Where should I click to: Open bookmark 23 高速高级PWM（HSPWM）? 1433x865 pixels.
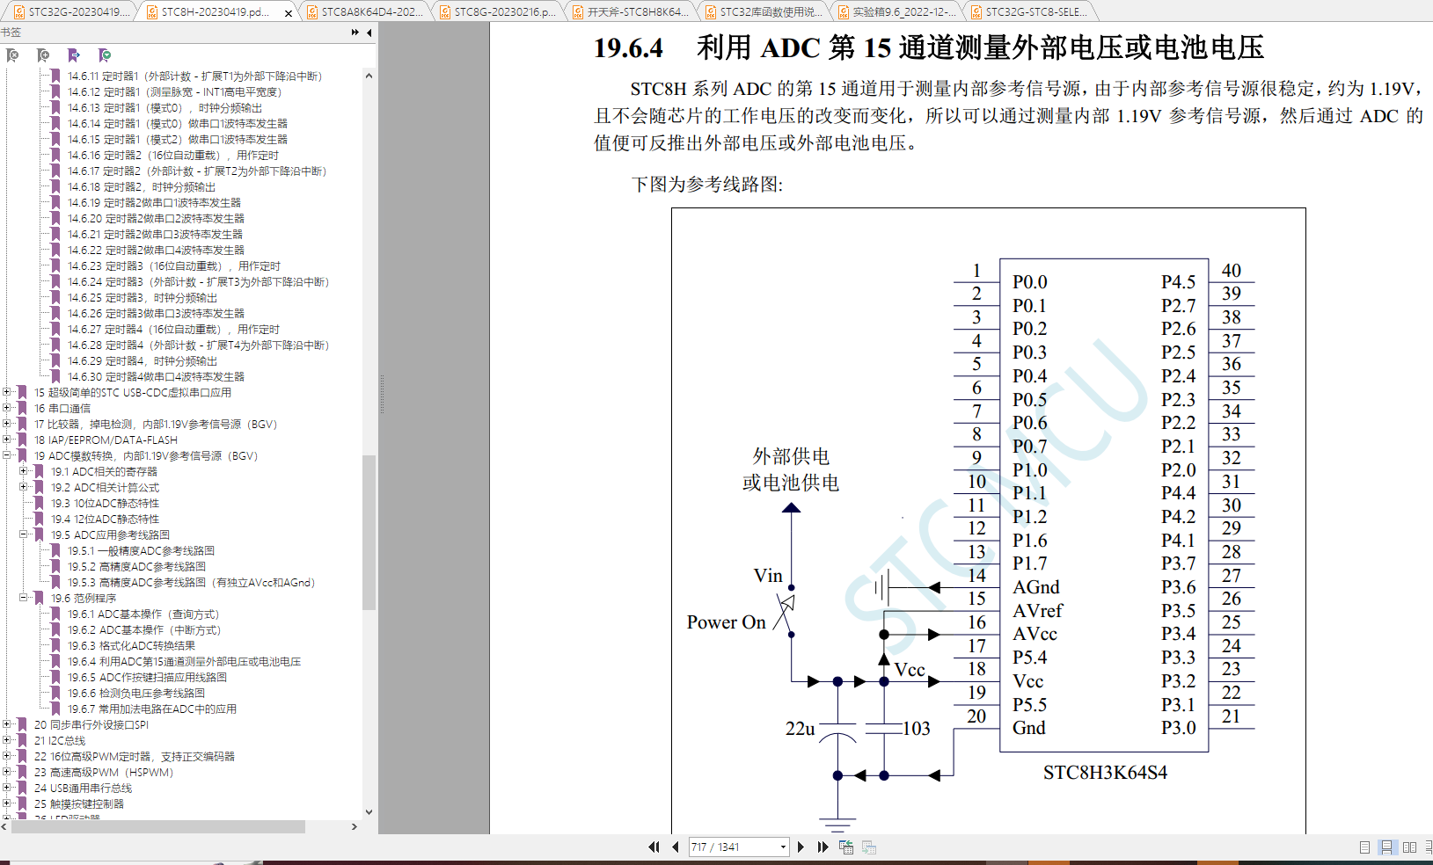[x=104, y=773]
